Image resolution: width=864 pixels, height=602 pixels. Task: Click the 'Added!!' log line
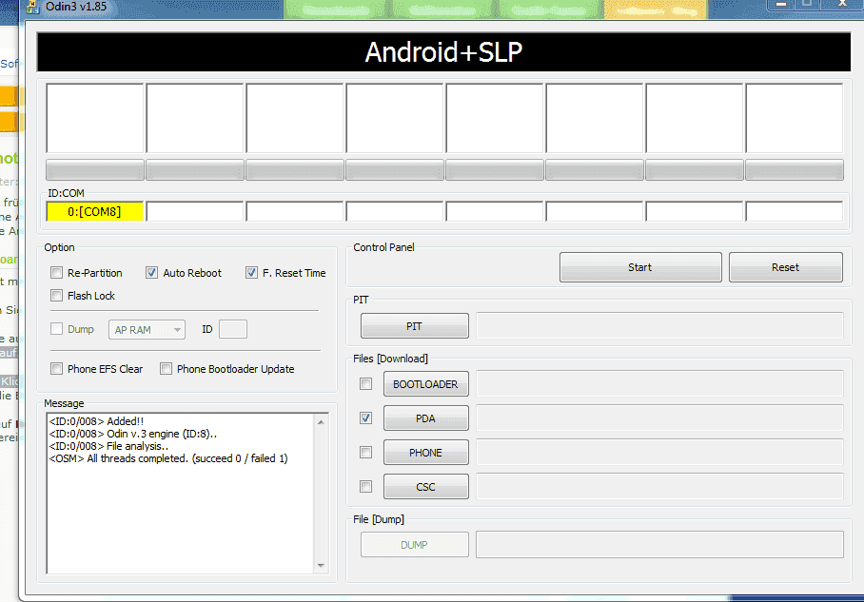tap(96, 421)
